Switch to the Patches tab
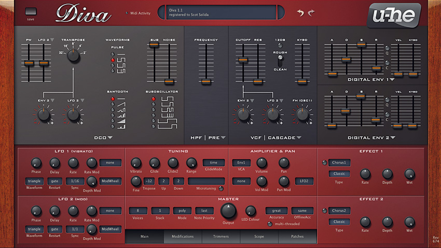 297,237
